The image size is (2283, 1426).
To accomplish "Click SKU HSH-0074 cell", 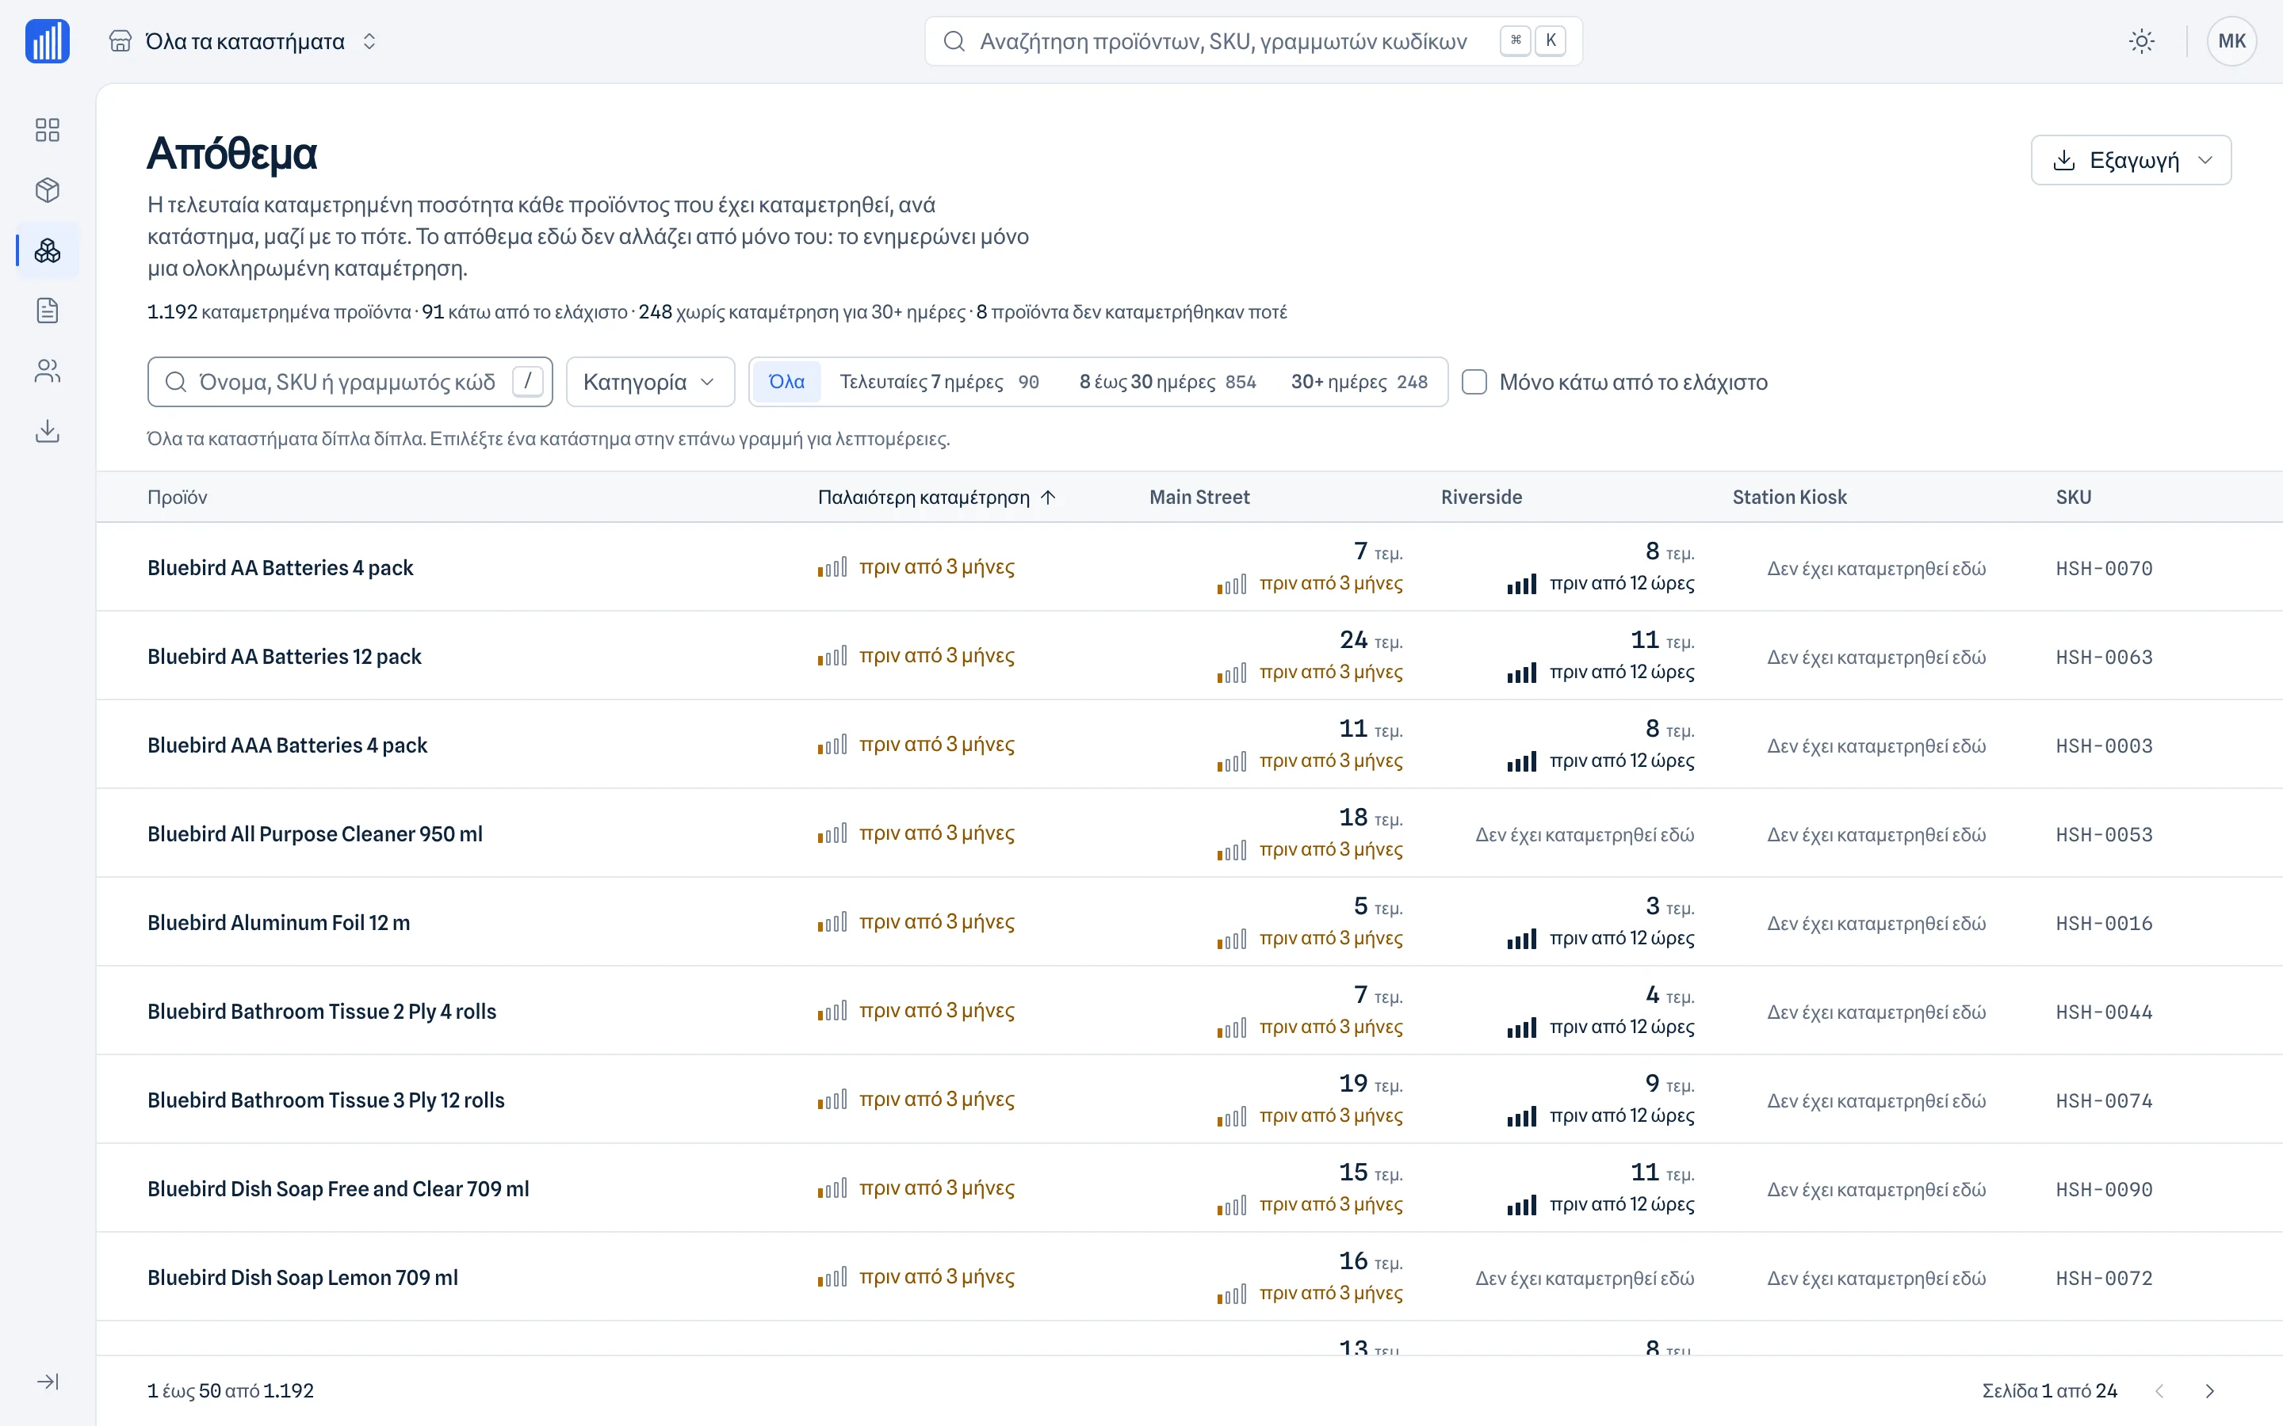I will (x=2104, y=1100).
